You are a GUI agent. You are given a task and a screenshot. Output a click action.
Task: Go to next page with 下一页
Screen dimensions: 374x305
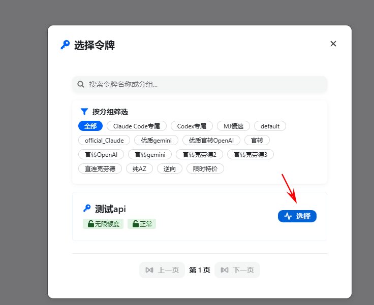(237, 270)
